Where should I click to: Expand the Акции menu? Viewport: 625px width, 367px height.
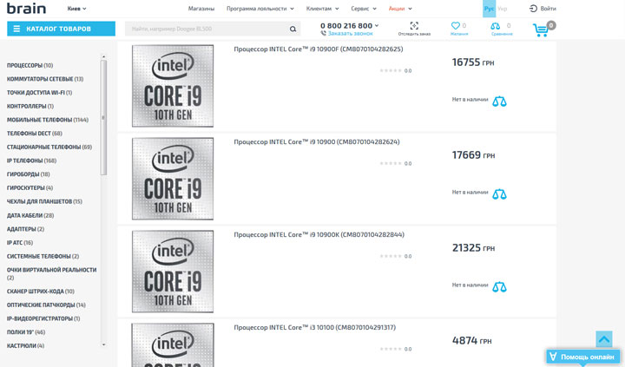coord(400,9)
